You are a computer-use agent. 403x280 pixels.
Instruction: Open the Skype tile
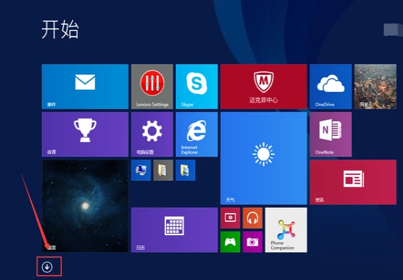click(196, 87)
